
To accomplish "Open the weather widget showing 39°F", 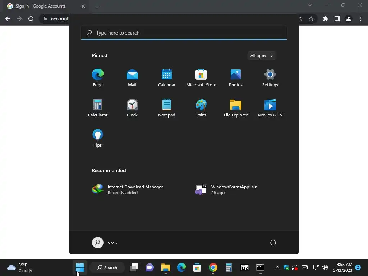I will (x=20, y=267).
